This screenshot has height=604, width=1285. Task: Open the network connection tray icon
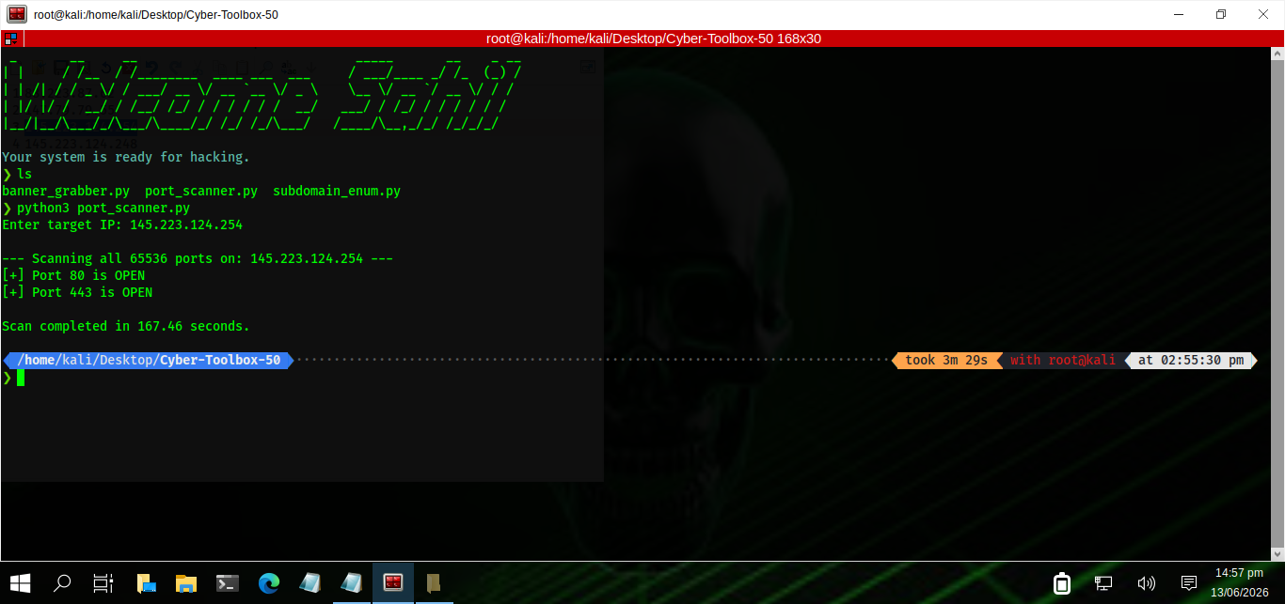[1103, 583]
